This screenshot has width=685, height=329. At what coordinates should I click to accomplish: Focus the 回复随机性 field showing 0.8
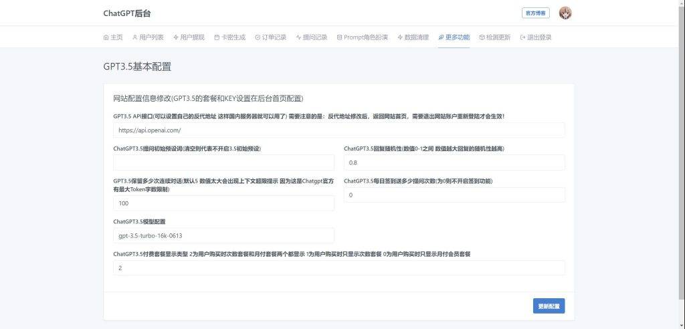(454, 162)
